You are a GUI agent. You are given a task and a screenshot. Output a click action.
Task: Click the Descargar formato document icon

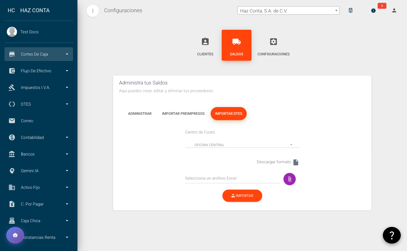pyautogui.click(x=296, y=162)
